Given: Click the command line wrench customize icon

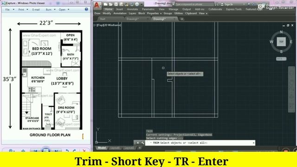Looking at the screenshot, I should pyautogui.click(x=142, y=143).
